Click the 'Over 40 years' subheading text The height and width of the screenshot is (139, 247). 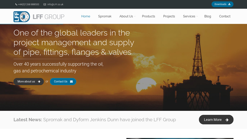58,67
